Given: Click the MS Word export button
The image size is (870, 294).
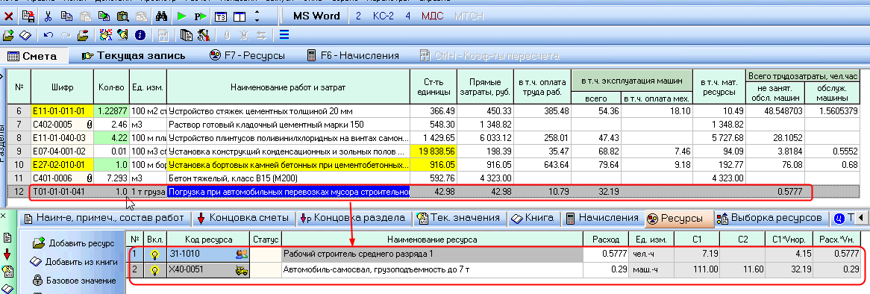Looking at the screenshot, I should pos(316,16).
